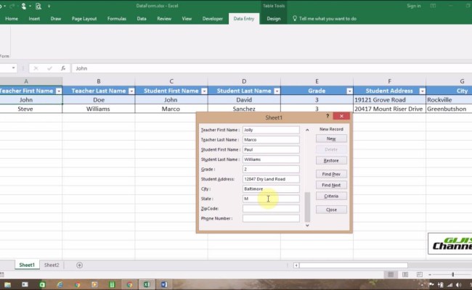Click the cancel X icon in formula bar
The image size is (472, 290).
(36, 68)
